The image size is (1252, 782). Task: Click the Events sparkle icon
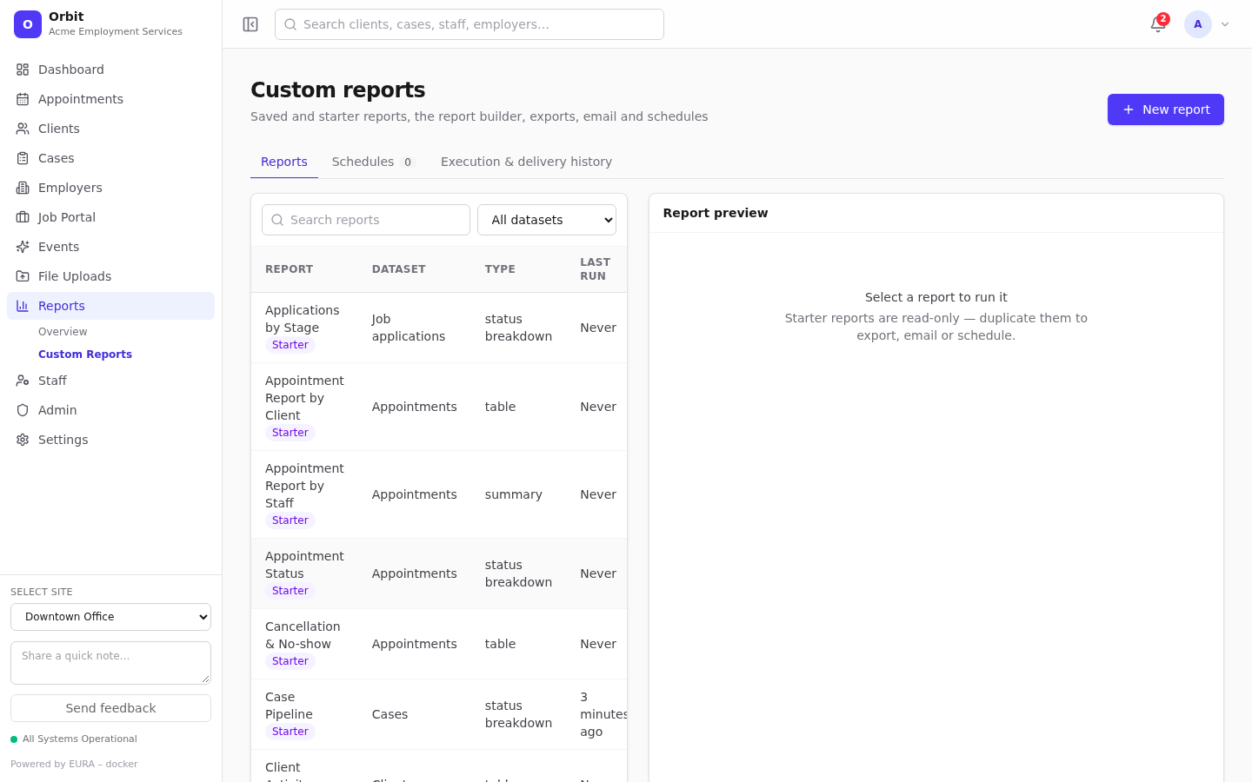(x=23, y=247)
